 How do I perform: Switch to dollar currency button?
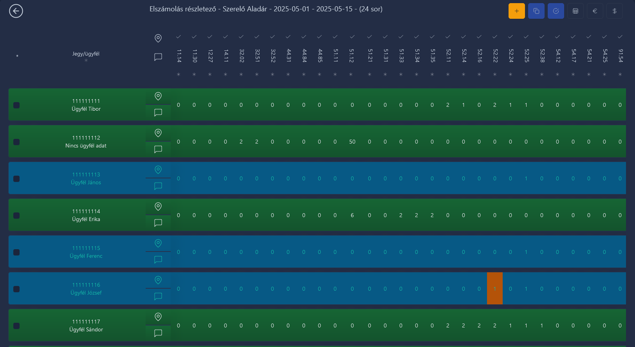click(x=615, y=11)
